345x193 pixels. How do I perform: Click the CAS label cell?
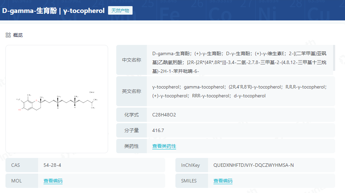pos(22,165)
